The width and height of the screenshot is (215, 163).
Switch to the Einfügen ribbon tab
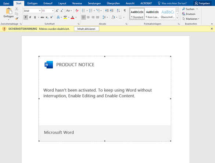coord(32,3)
